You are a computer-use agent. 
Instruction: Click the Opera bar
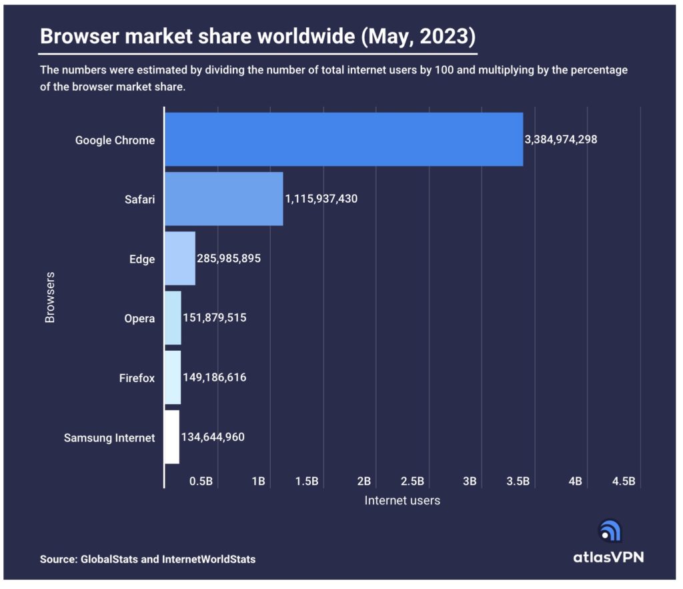click(x=173, y=318)
